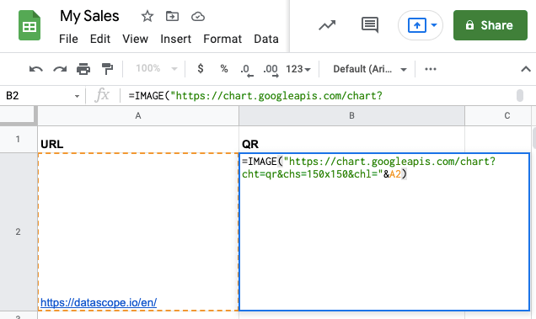536x319 pixels.
Task: Click the My Sales document title
Action: tap(89, 16)
